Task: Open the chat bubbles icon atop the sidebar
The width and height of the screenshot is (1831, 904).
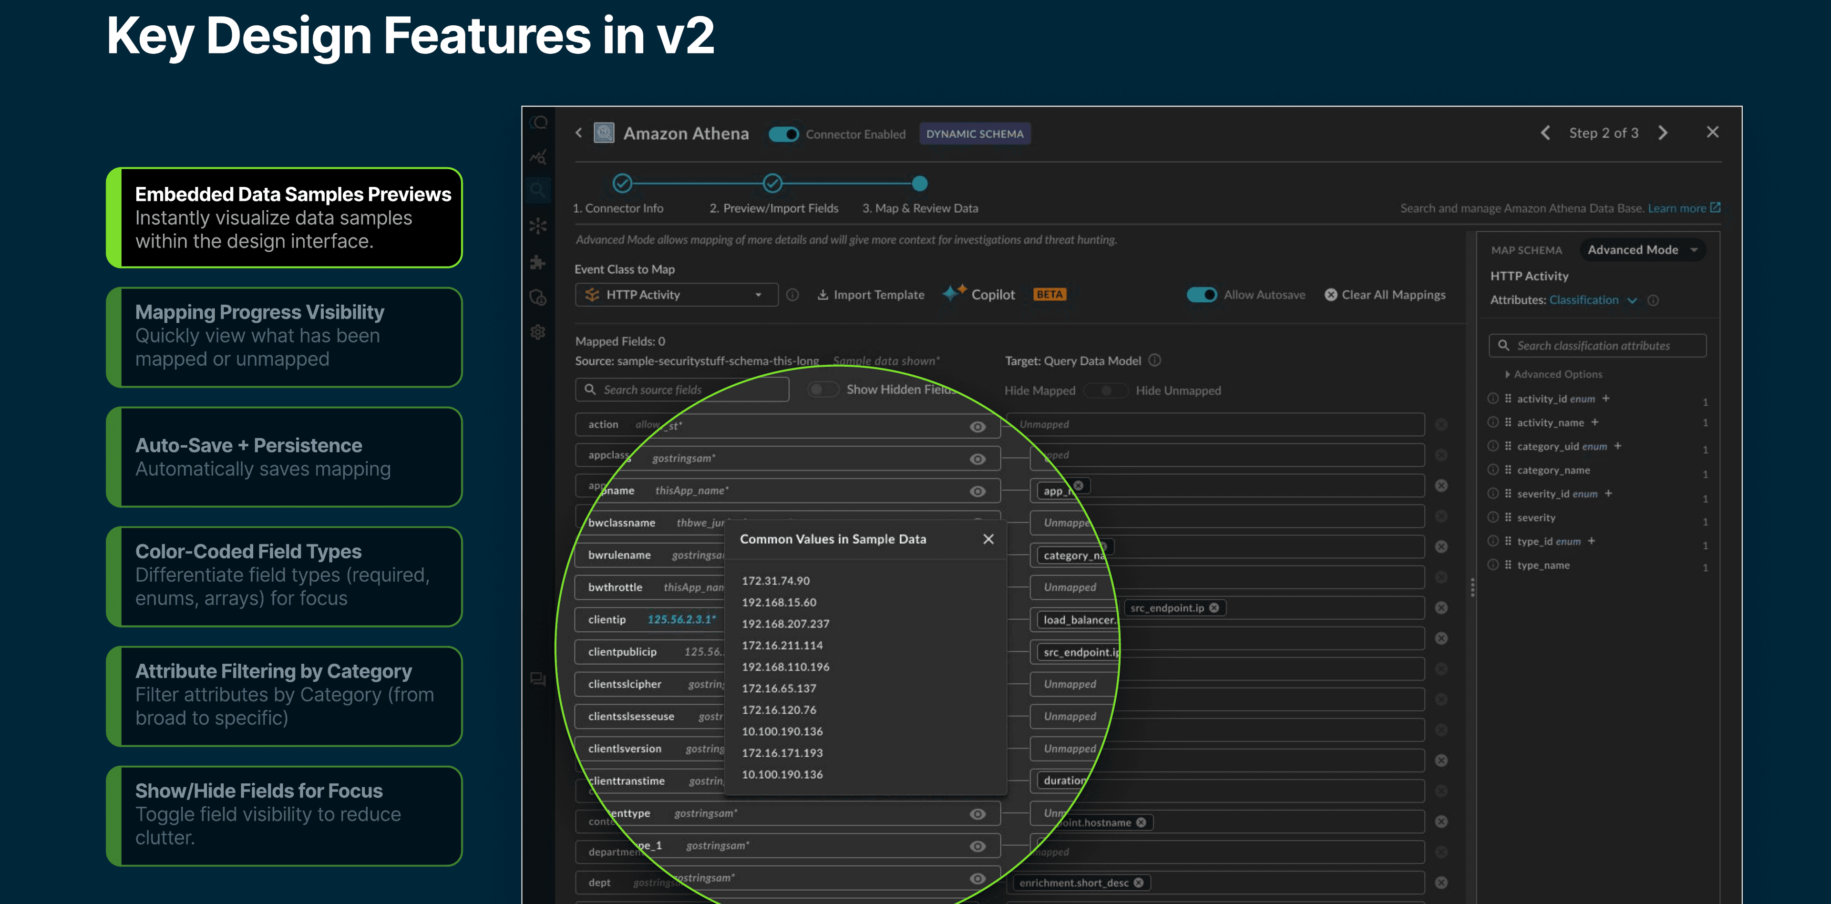Action: pyautogui.click(x=539, y=123)
